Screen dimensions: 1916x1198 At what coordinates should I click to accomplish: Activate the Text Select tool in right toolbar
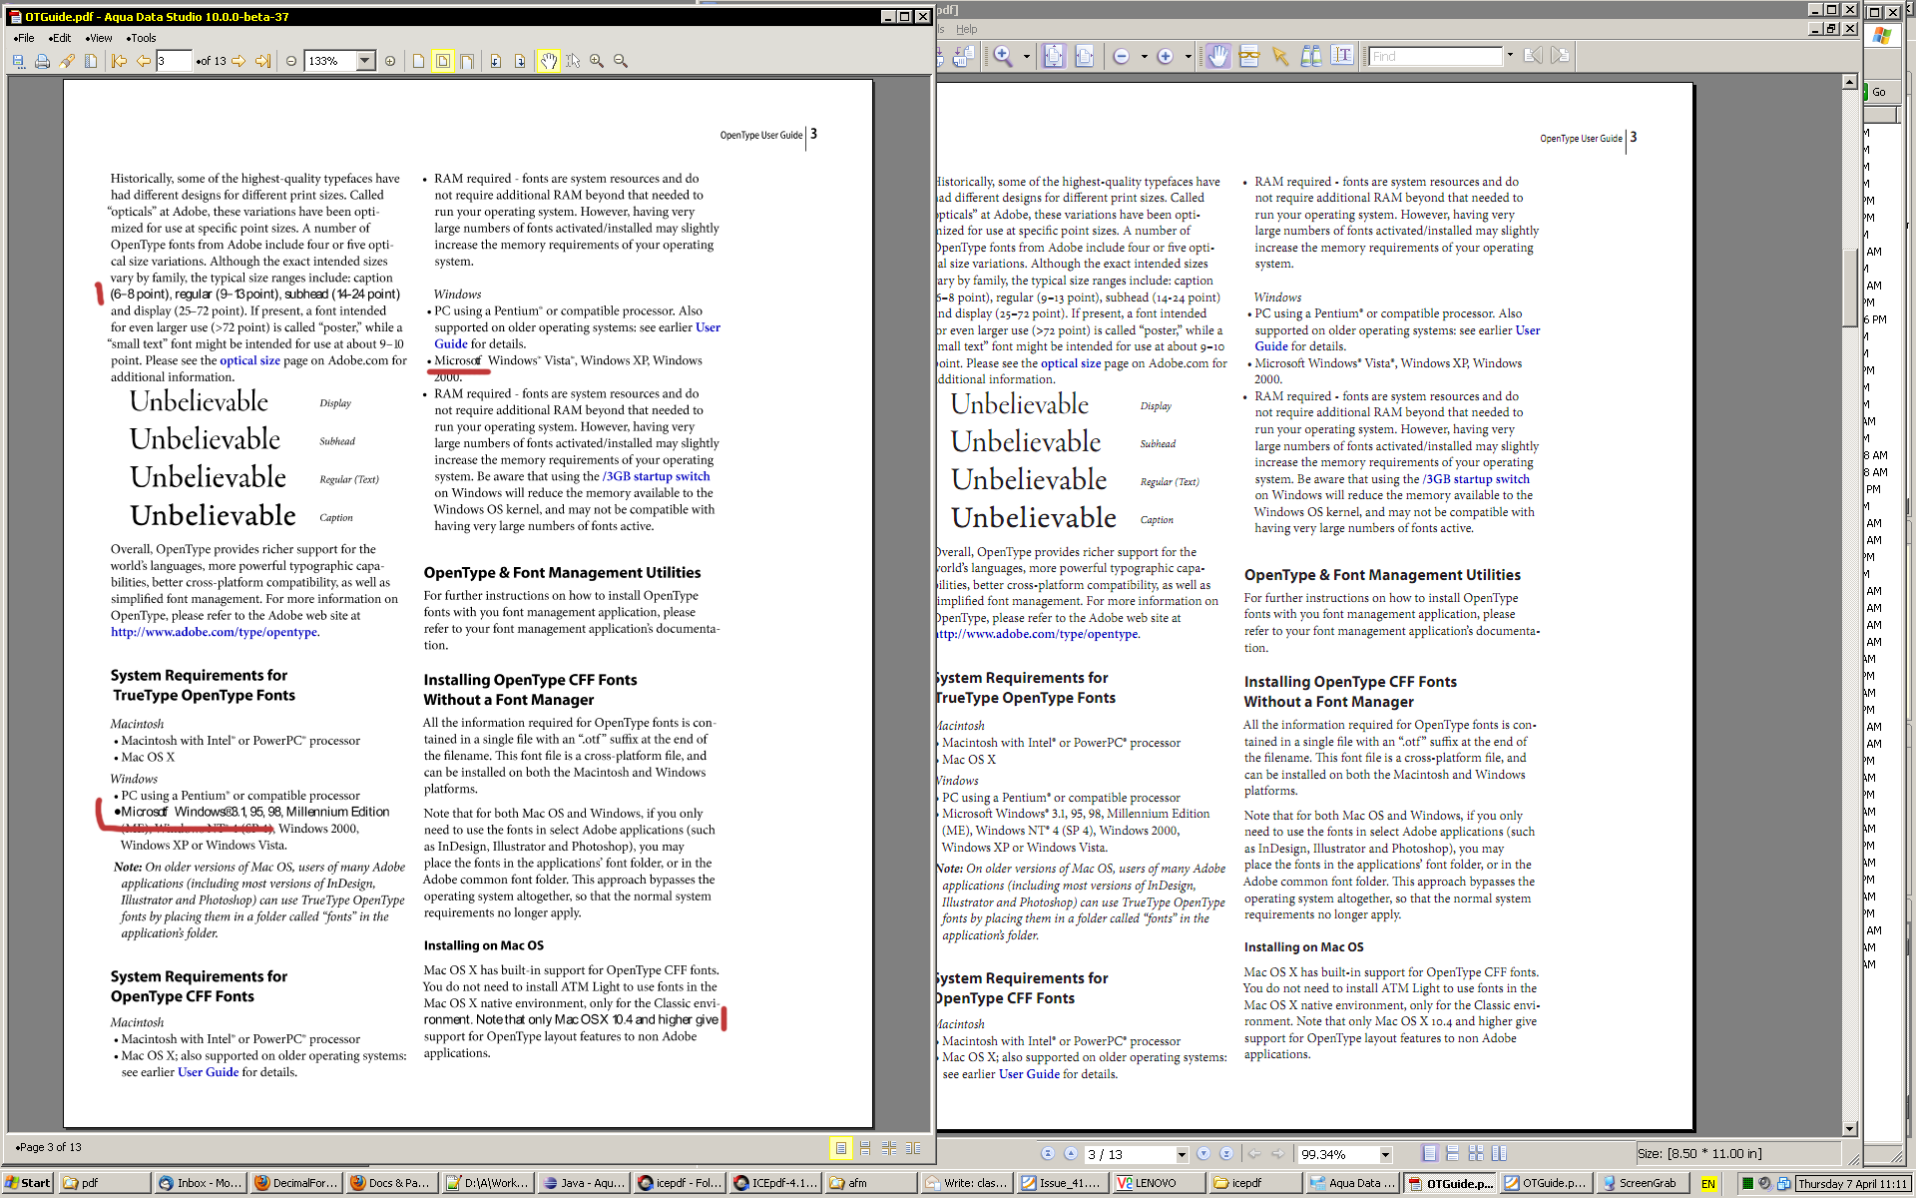tap(1342, 56)
